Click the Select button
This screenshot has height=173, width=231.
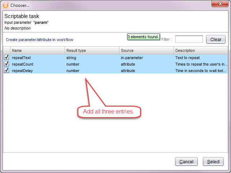point(213,161)
